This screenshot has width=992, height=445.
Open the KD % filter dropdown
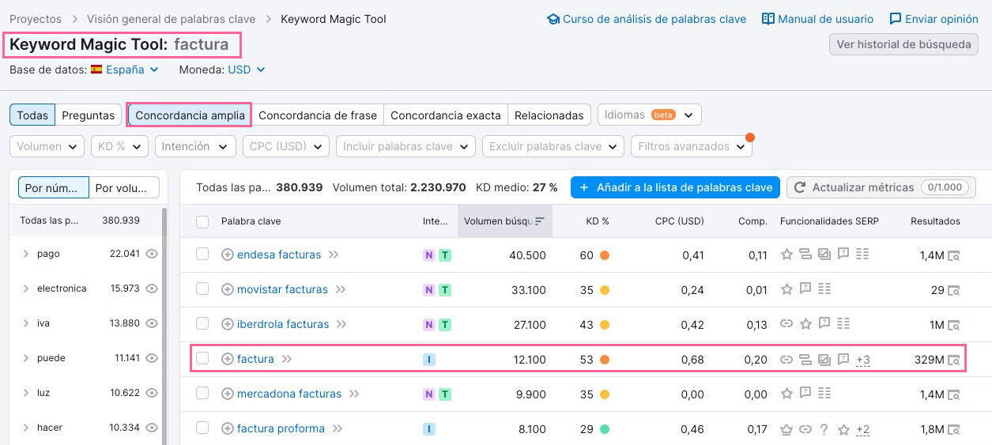[x=119, y=146]
